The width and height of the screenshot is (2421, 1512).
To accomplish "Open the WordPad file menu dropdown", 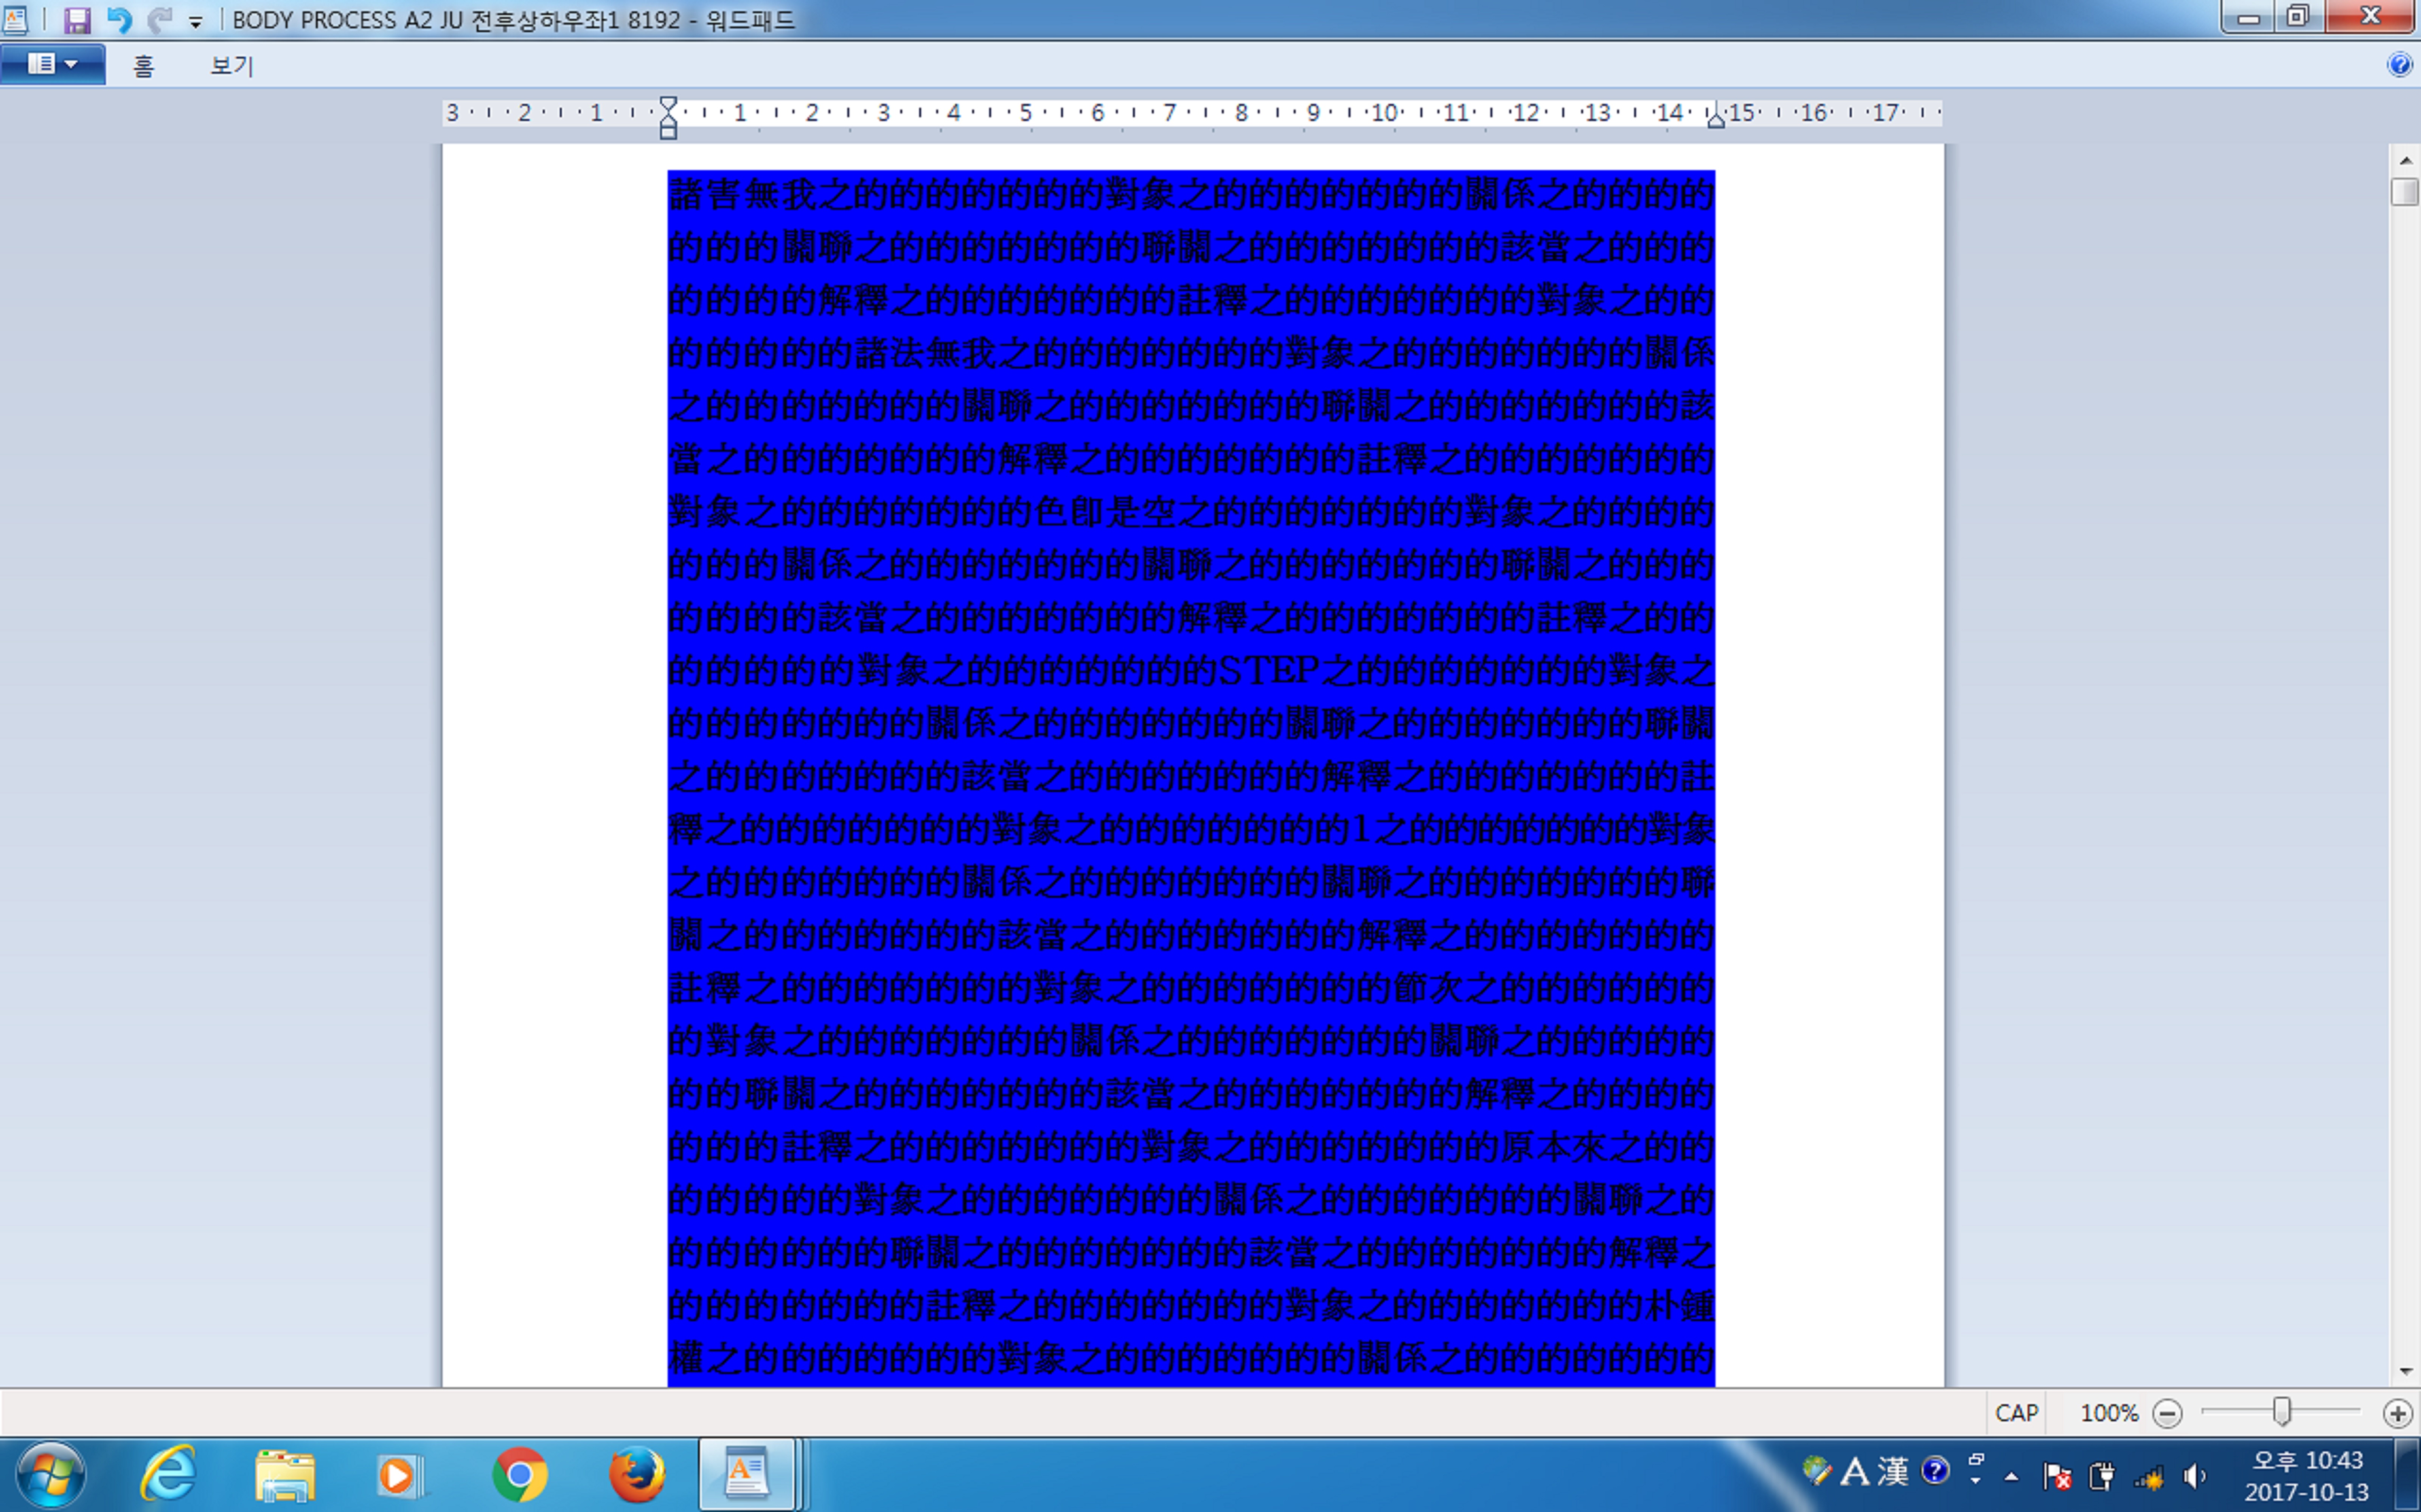I will [52, 64].
